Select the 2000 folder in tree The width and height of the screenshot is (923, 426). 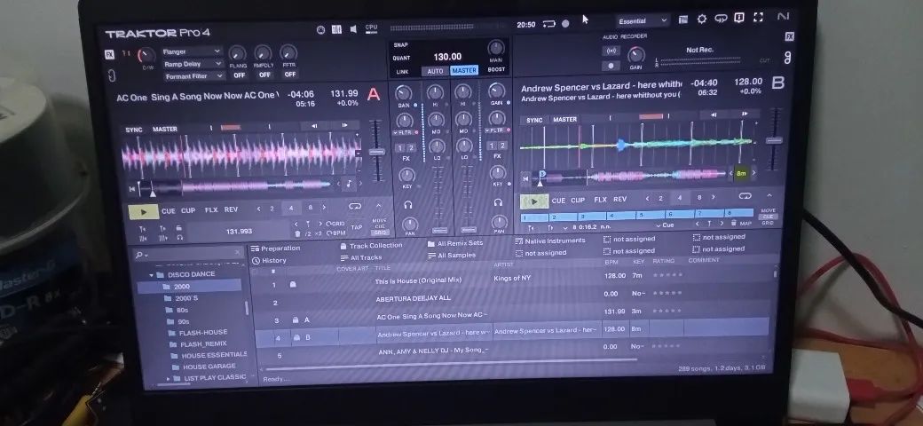point(189,287)
